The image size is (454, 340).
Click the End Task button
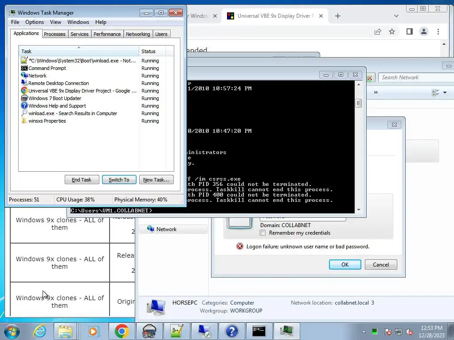(x=82, y=180)
